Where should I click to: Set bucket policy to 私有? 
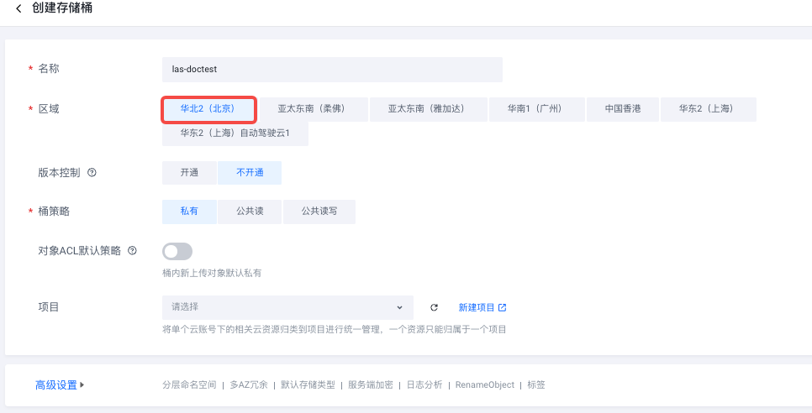(189, 212)
